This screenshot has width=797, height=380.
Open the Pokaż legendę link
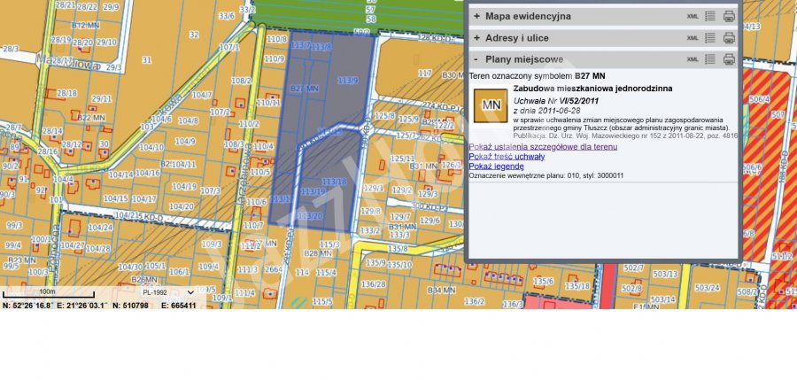[x=495, y=166]
